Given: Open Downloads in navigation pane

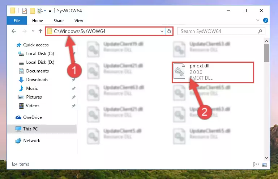Looking at the screenshot, I should 34,80.
